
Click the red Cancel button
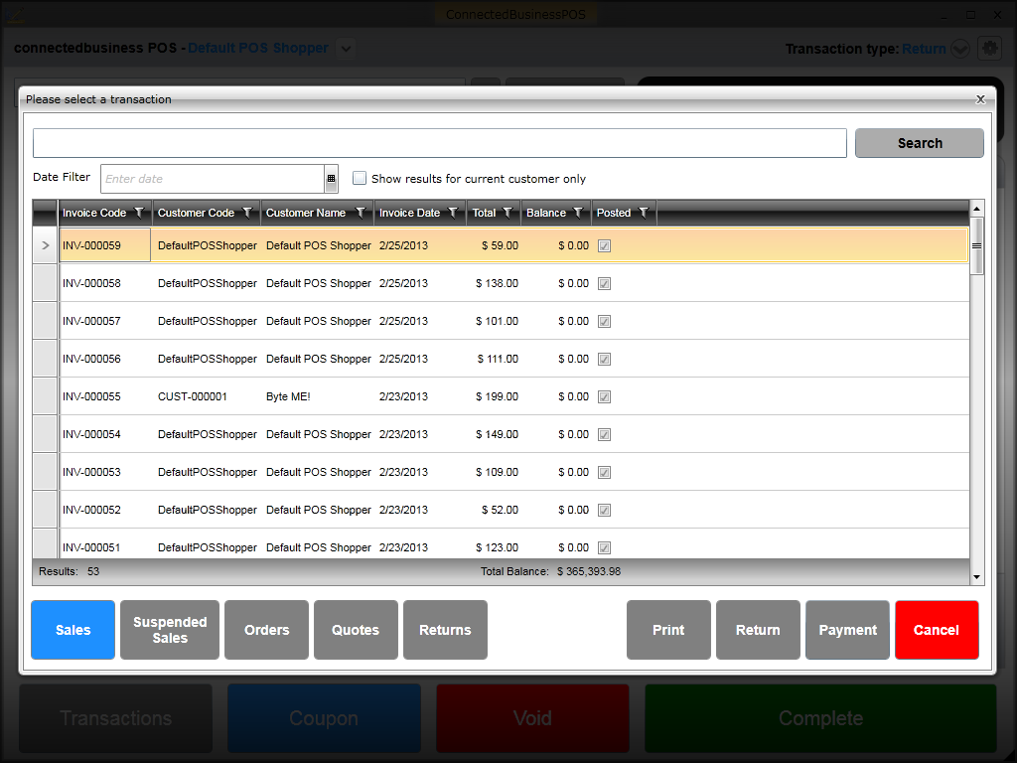(936, 630)
